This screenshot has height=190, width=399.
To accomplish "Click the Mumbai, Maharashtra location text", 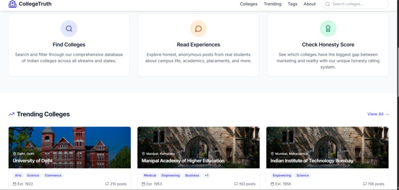I will 291,153.
